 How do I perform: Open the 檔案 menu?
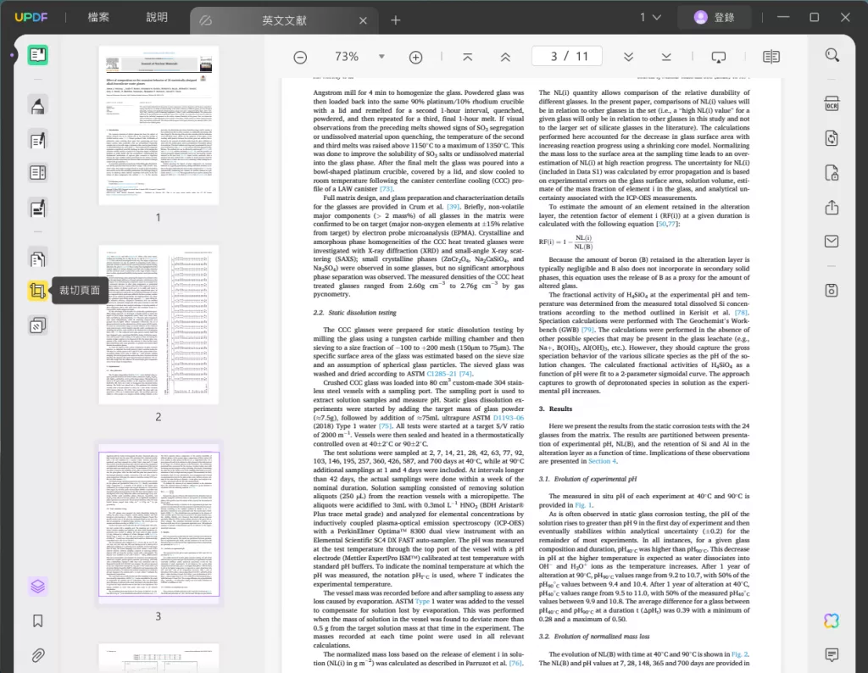98,17
